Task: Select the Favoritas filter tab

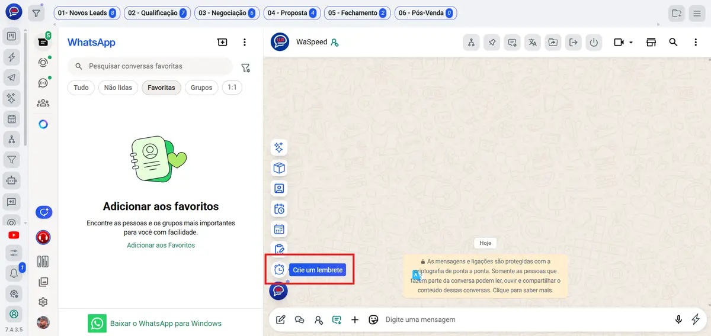Action: coord(161,88)
